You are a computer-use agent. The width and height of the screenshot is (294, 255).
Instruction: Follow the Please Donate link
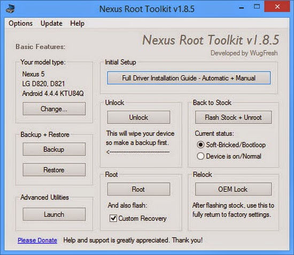(37, 240)
